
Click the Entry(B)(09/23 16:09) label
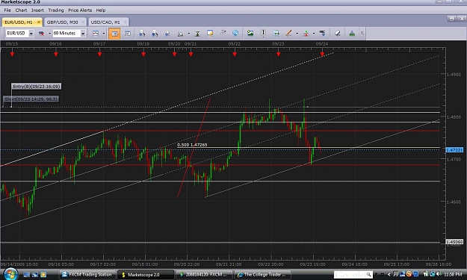[x=37, y=87]
